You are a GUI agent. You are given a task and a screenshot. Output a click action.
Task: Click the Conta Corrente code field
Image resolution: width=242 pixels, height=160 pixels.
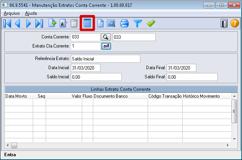pos(86,37)
